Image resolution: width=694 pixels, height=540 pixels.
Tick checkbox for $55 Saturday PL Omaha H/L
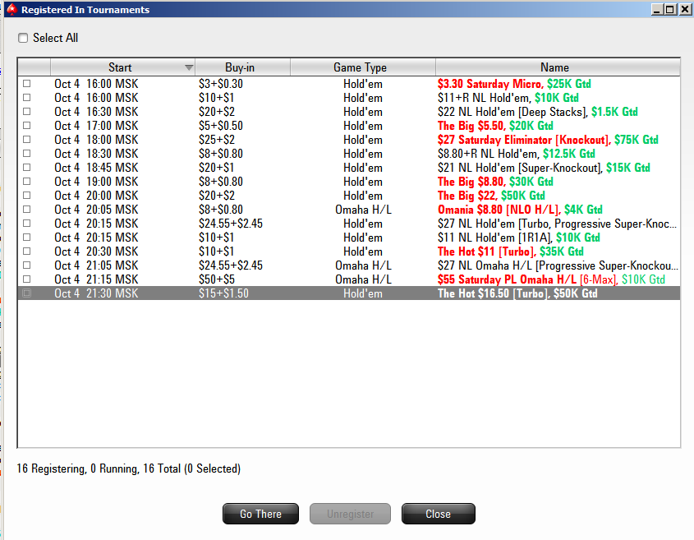27,279
